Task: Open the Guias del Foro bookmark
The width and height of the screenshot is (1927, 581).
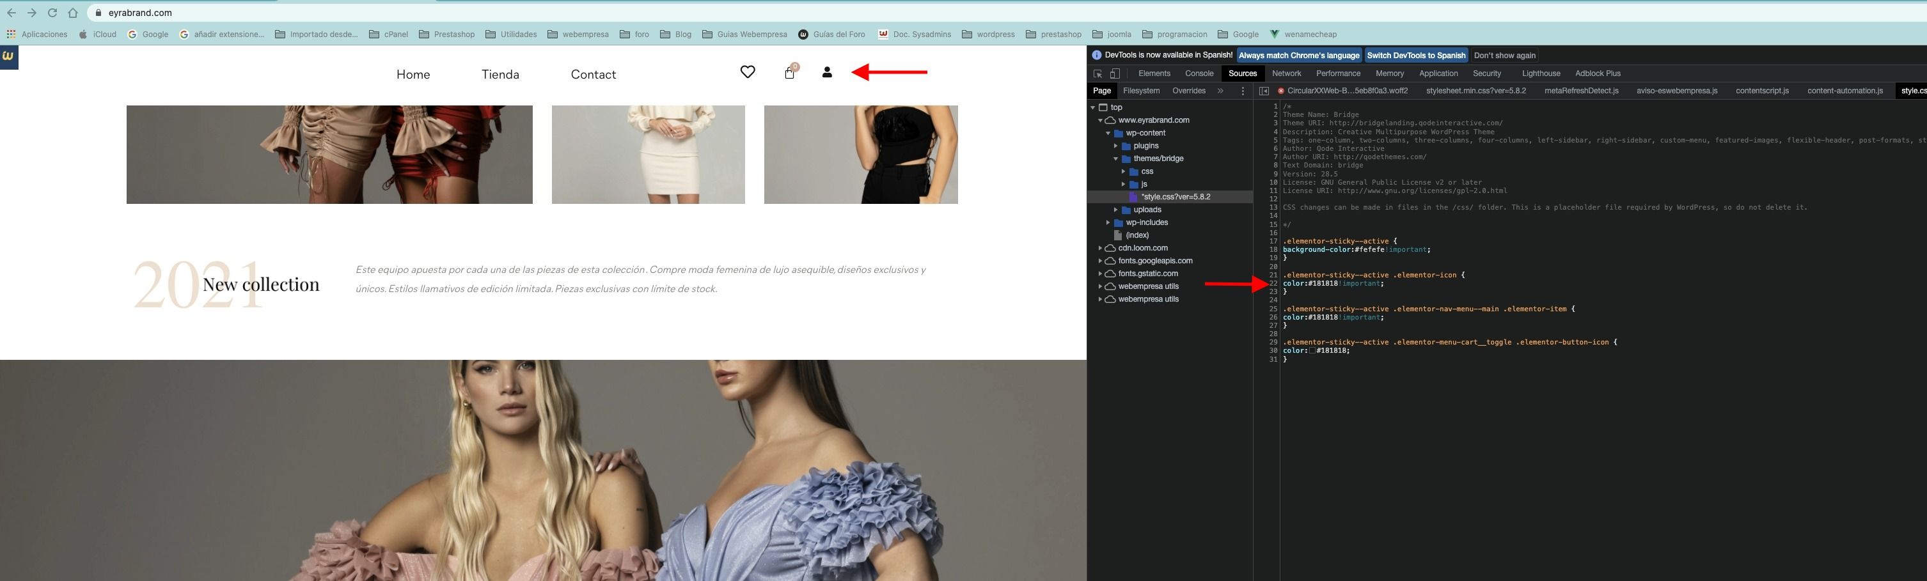Action: (x=832, y=35)
